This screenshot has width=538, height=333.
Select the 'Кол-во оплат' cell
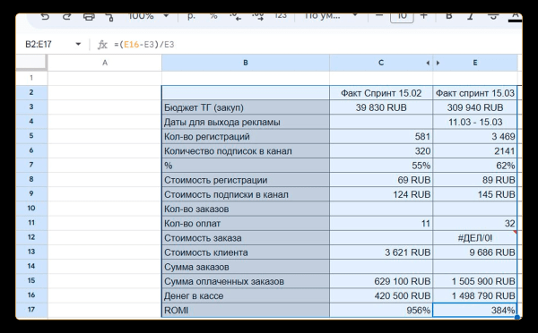[246, 224]
